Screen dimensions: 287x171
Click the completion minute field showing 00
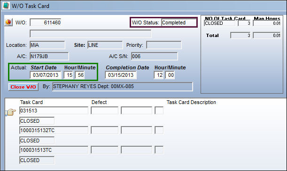click(170, 75)
